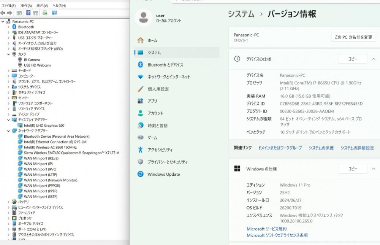Screen dimensions: 380x245
Task: Open システムの詳細設定 link
Action: click(x=357, y=148)
